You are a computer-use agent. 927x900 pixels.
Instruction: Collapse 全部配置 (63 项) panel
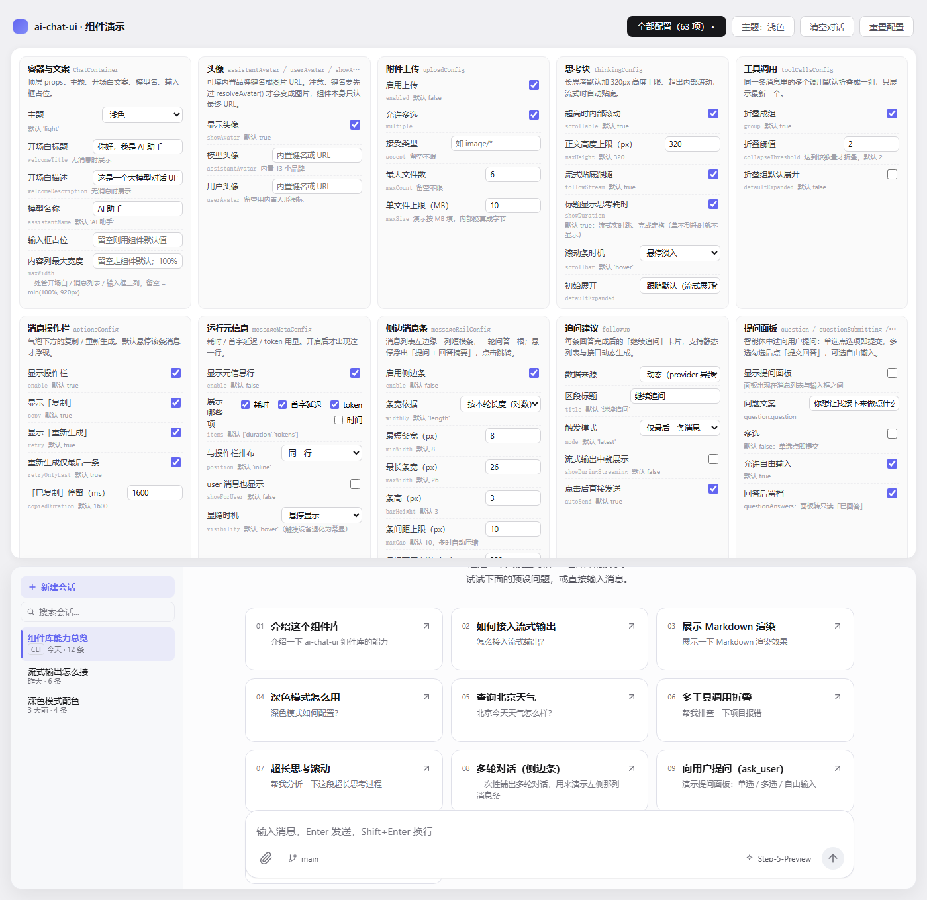pos(677,26)
